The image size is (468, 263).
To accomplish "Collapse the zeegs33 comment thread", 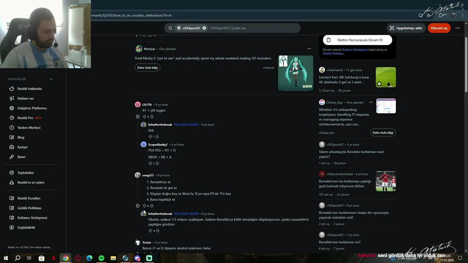I will click(137, 206).
